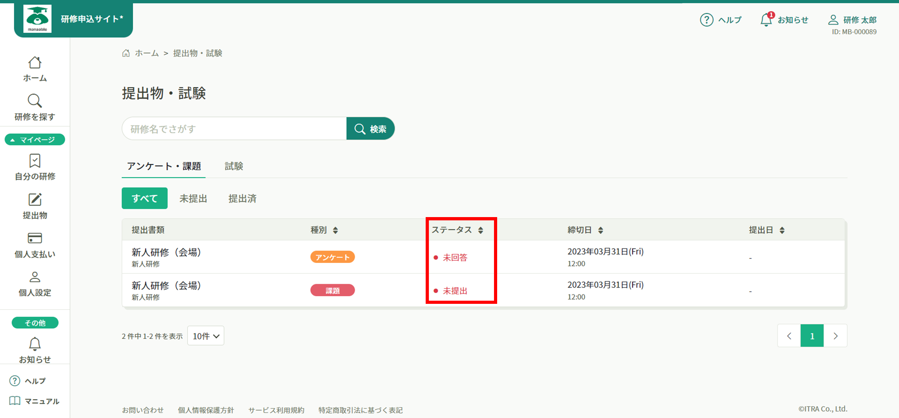Click the orange アンケート badge
The image size is (899, 418).
point(333,257)
